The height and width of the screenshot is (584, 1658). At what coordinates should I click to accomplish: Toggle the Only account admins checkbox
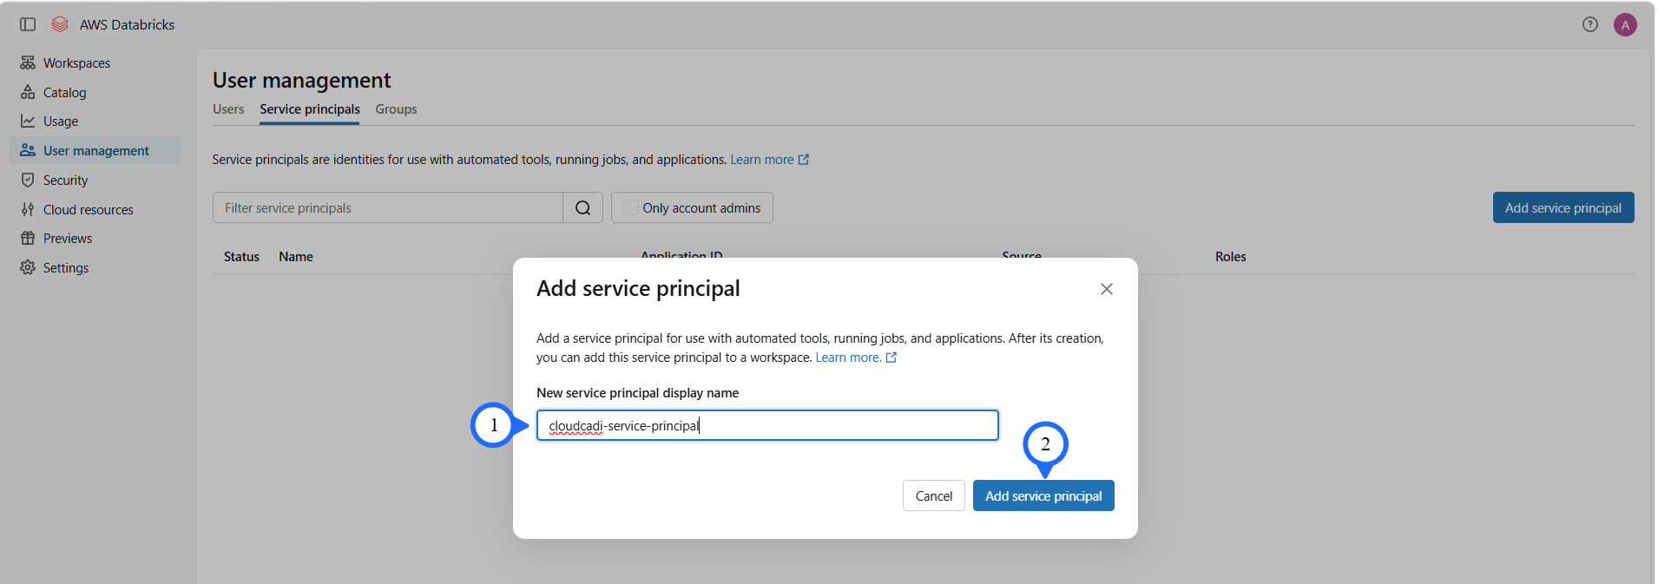click(631, 207)
